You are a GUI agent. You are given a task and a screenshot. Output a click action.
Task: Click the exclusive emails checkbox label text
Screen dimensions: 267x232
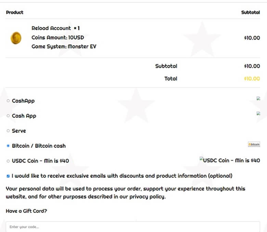(122, 176)
